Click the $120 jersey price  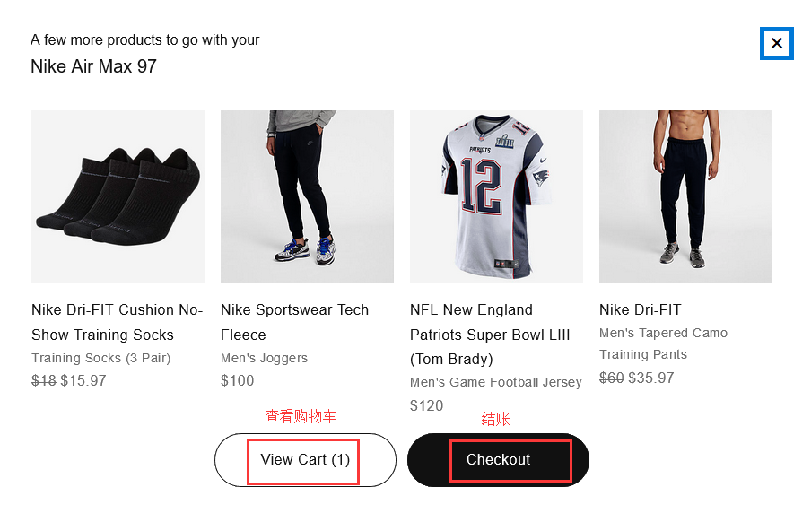point(427,405)
